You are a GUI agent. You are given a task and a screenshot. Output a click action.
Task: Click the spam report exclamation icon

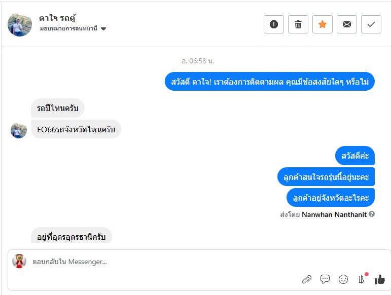[274, 24]
